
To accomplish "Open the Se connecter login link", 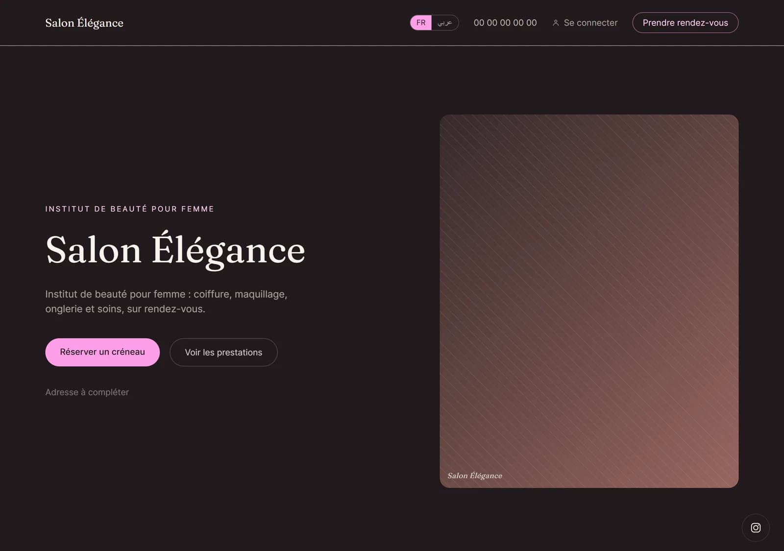I will click(585, 23).
